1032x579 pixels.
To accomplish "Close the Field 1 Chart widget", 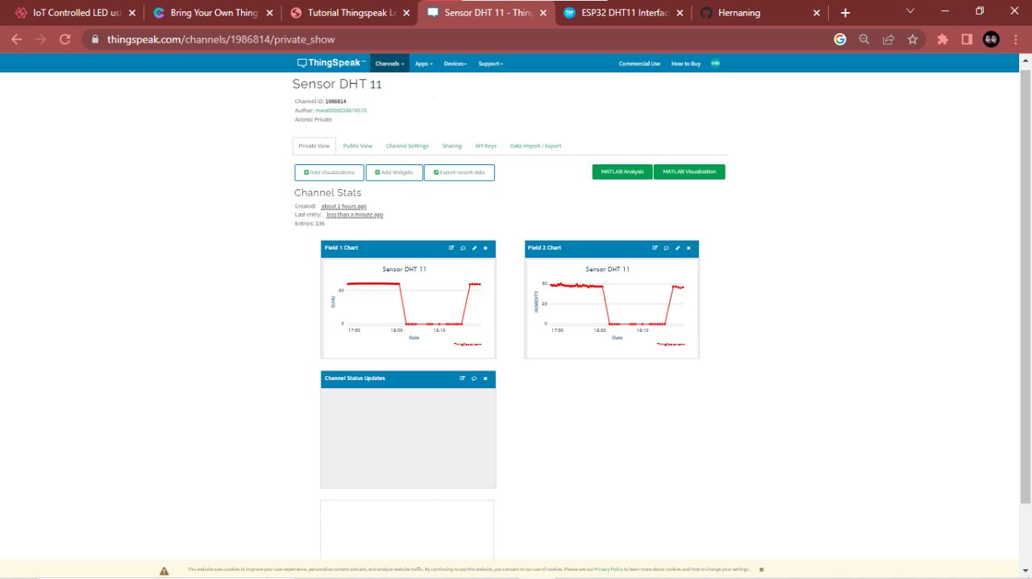I will tap(485, 248).
